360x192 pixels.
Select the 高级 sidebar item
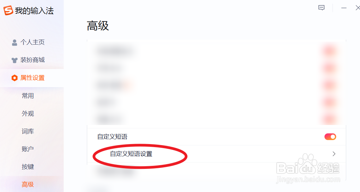click(x=28, y=184)
